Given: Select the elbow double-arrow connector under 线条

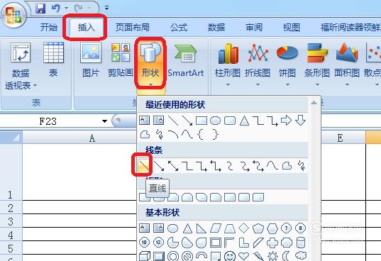Looking at the screenshot, I should [x=216, y=166].
